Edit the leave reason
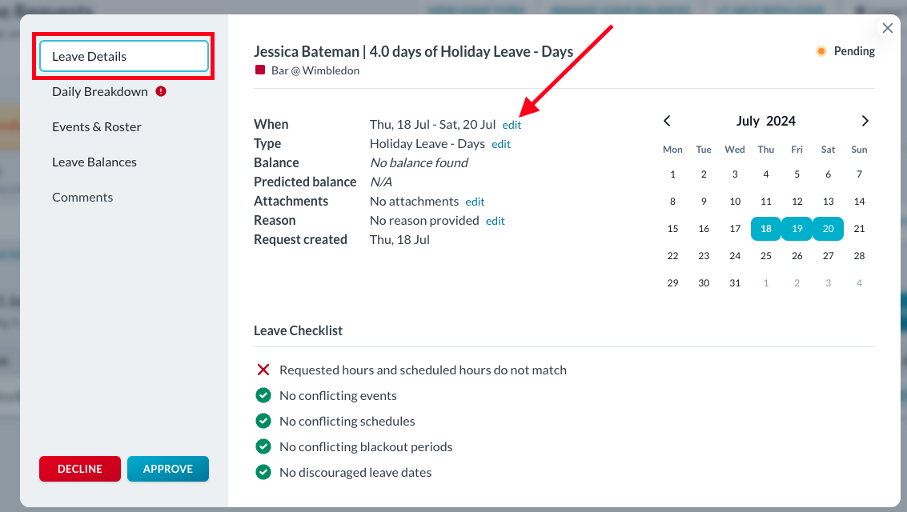 (496, 221)
